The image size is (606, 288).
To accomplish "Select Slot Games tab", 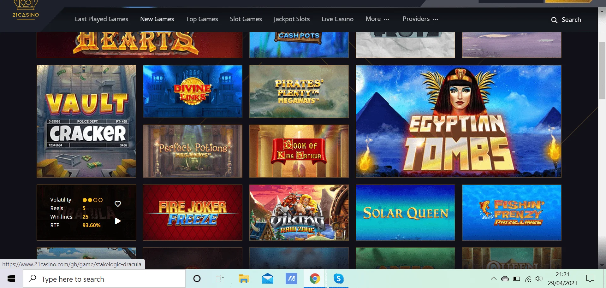I will pos(246,19).
